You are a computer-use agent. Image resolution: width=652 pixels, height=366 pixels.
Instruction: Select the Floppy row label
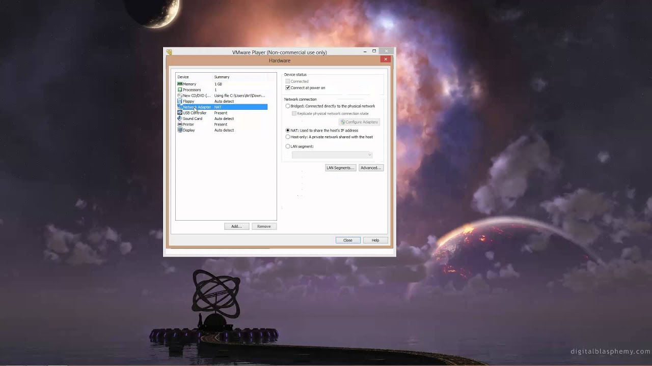click(x=188, y=101)
